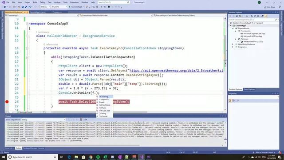This screenshot has height=160, width=284.
Task: Click Clear All icon in Output panel
Action: pos(81,120)
